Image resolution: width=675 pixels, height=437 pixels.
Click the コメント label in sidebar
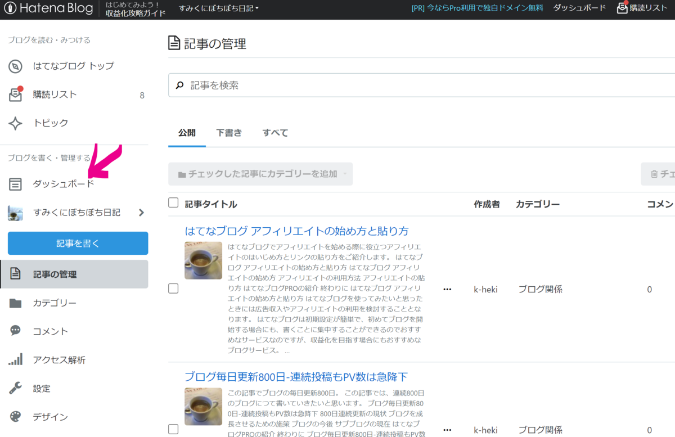50,331
